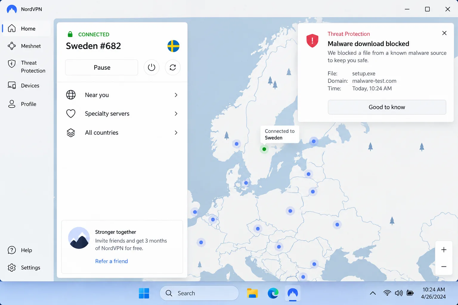The width and height of the screenshot is (458, 305).
Task: Click the Meshnet sidebar icon
Action: pos(12,46)
